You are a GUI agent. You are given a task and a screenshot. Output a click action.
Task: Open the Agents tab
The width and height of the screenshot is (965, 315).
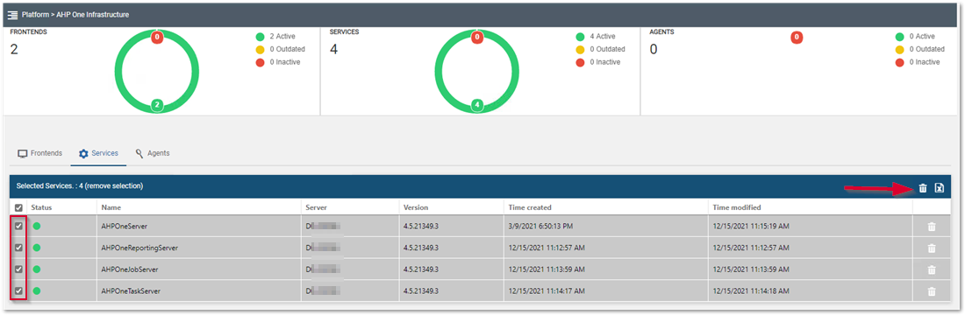[152, 153]
